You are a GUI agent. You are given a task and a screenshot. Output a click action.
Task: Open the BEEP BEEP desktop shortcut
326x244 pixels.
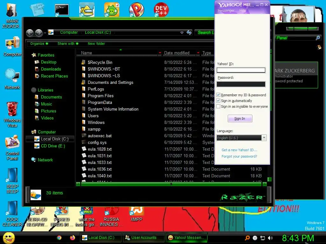pos(12,181)
